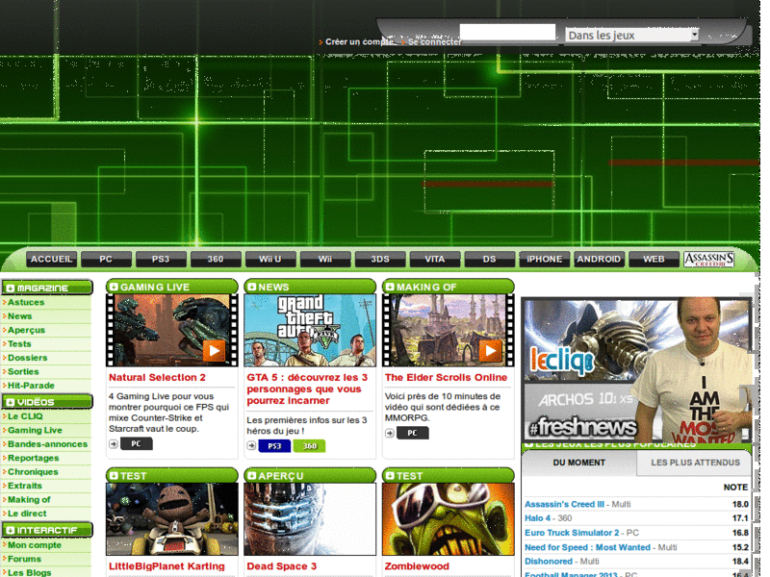Open the DS platform tab
The image size is (770, 577).
[490, 259]
